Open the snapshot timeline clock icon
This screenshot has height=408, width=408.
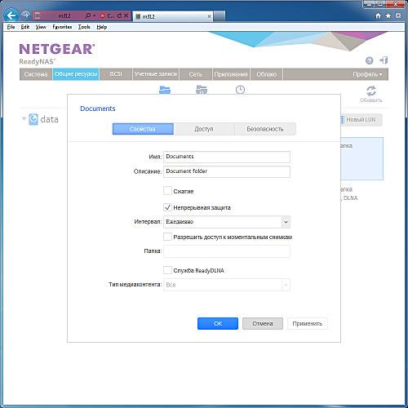(x=240, y=90)
